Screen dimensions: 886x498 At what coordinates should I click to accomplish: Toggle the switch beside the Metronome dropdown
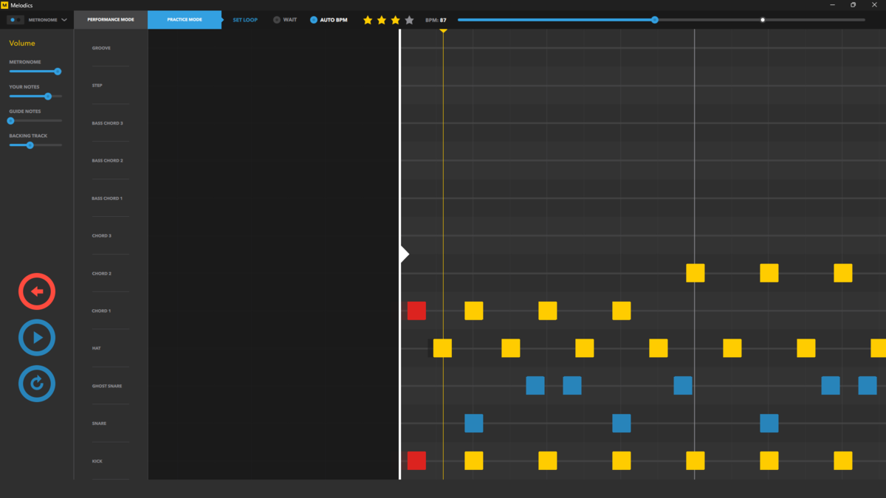pos(15,20)
